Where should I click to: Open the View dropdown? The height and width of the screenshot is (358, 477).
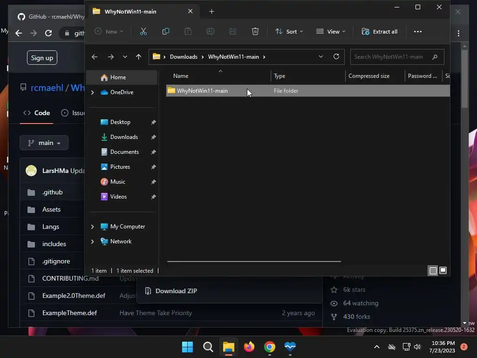(331, 32)
